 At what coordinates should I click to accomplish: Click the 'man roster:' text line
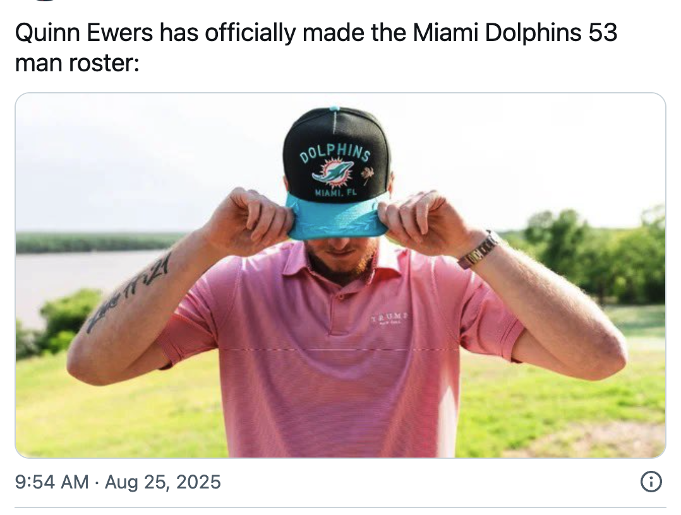(77, 63)
